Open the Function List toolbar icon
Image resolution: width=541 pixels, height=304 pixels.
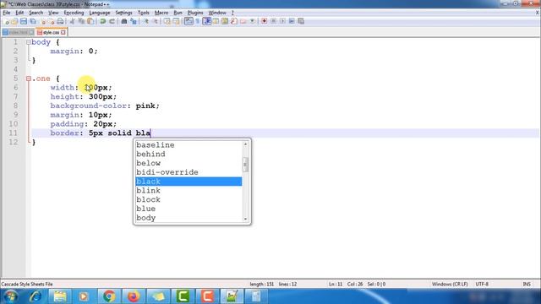click(234, 21)
